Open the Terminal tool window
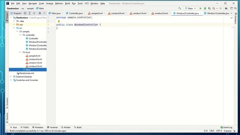Viewport: 240px width, 135px height. 52,127
